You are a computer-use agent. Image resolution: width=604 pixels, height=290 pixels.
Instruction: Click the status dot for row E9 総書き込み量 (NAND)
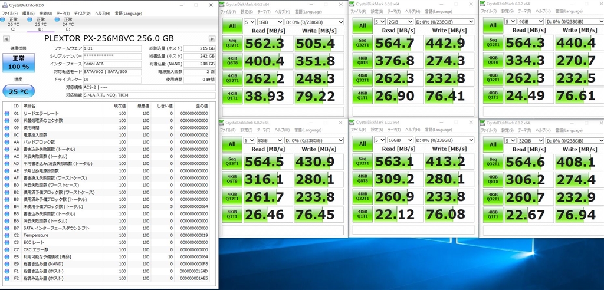tap(6, 264)
